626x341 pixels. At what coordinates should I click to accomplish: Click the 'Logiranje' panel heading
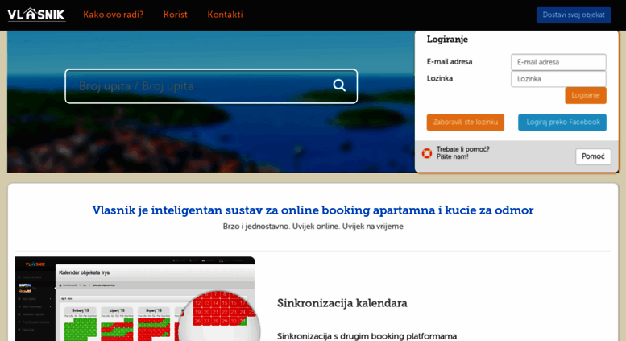pos(447,40)
